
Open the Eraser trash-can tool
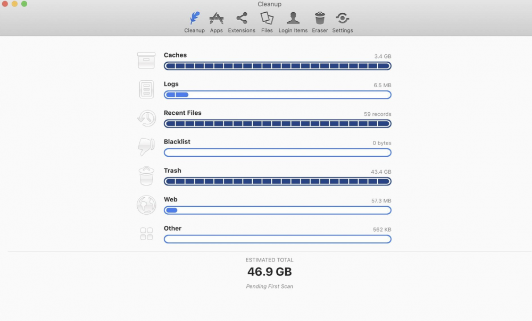(320, 18)
